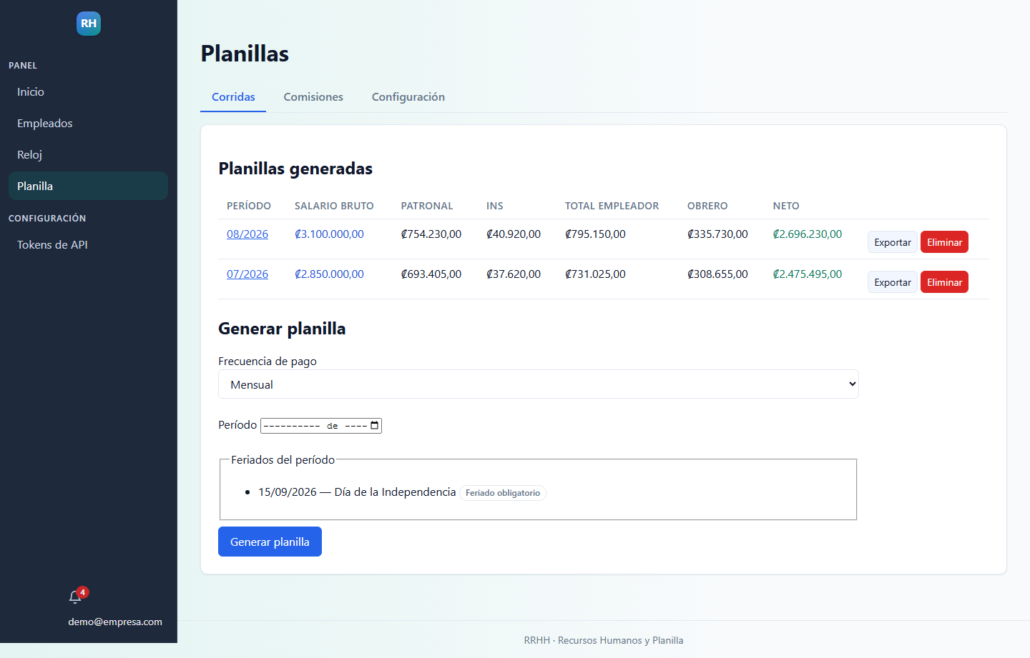Delete the 08/2026 payroll run
The height and width of the screenshot is (658, 1030).
[944, 242]
